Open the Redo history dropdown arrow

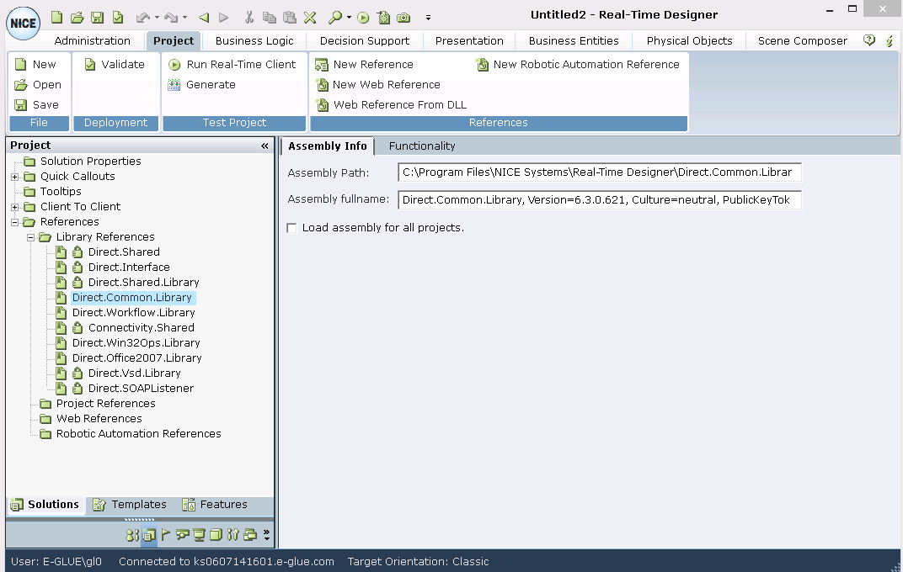(184, 18)
